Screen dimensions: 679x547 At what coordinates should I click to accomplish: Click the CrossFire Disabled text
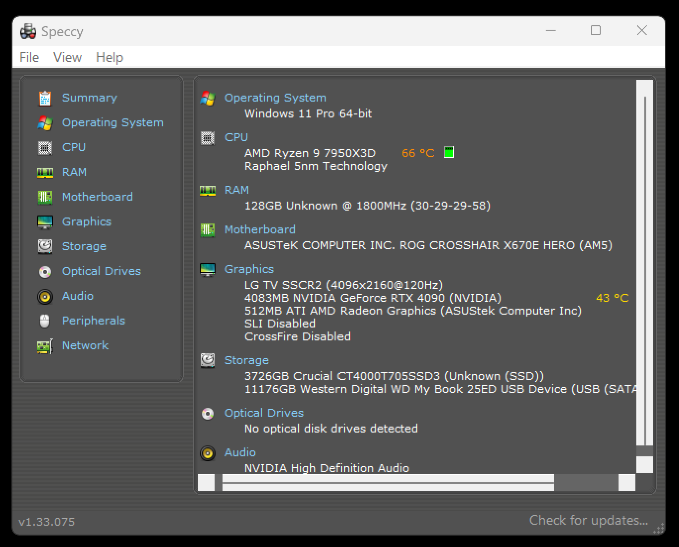pyautogui.click(x=298, y=336)
